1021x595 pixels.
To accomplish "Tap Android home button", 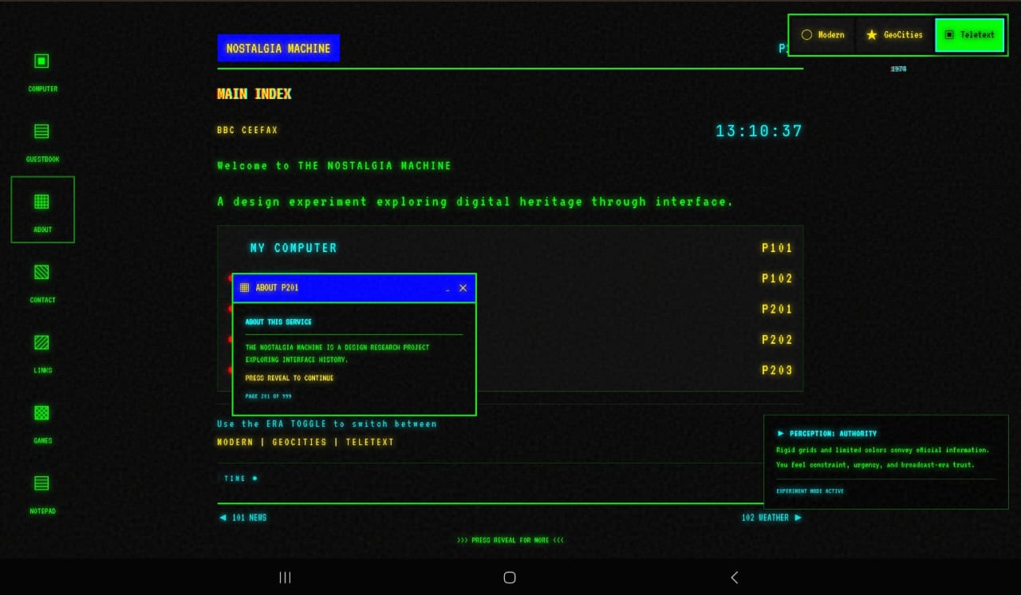I will pos(510,577).
